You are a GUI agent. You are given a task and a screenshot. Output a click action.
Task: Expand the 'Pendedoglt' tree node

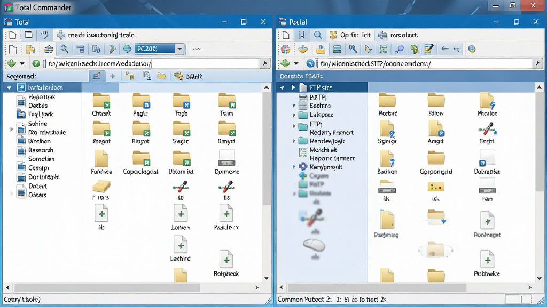coord(294,141)
